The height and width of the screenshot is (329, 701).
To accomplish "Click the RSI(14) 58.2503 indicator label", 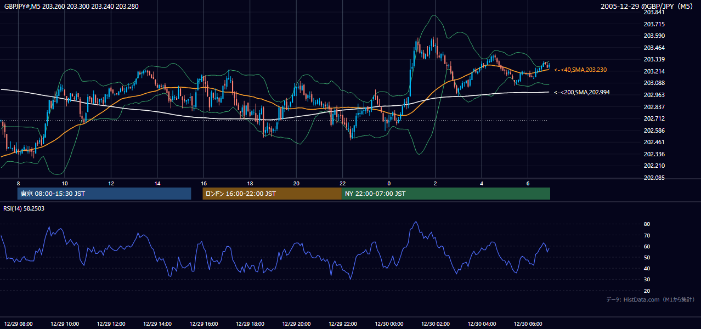I will click(24, 208).
